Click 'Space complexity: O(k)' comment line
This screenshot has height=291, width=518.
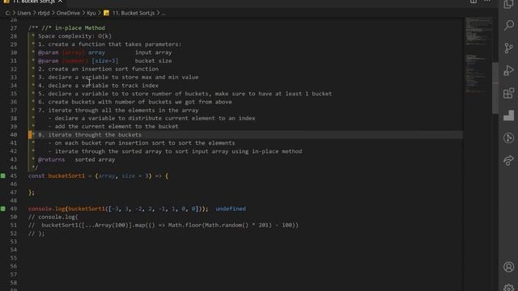[74, 36]
